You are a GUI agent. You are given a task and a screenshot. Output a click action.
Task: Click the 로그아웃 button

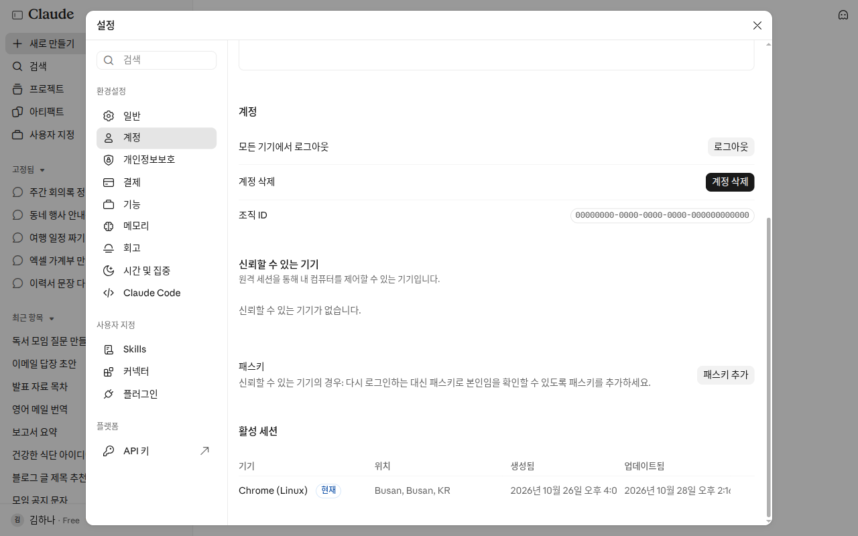731,147
